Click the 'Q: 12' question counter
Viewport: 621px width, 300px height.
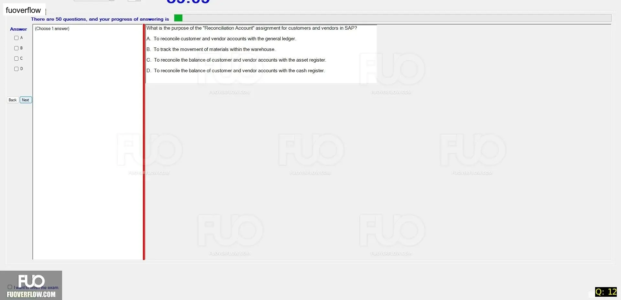[606, 292]
